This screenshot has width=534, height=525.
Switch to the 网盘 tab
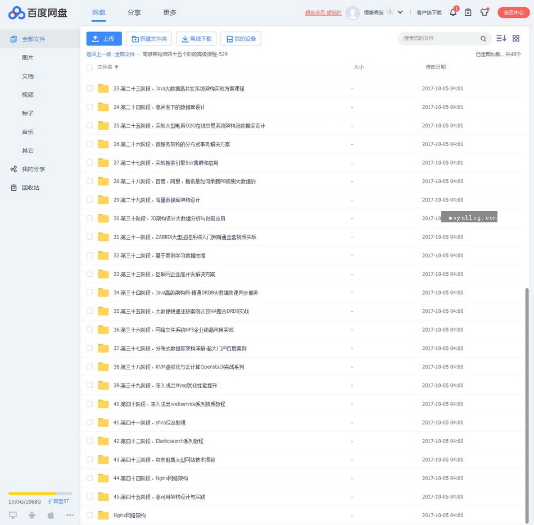[99, 12]
